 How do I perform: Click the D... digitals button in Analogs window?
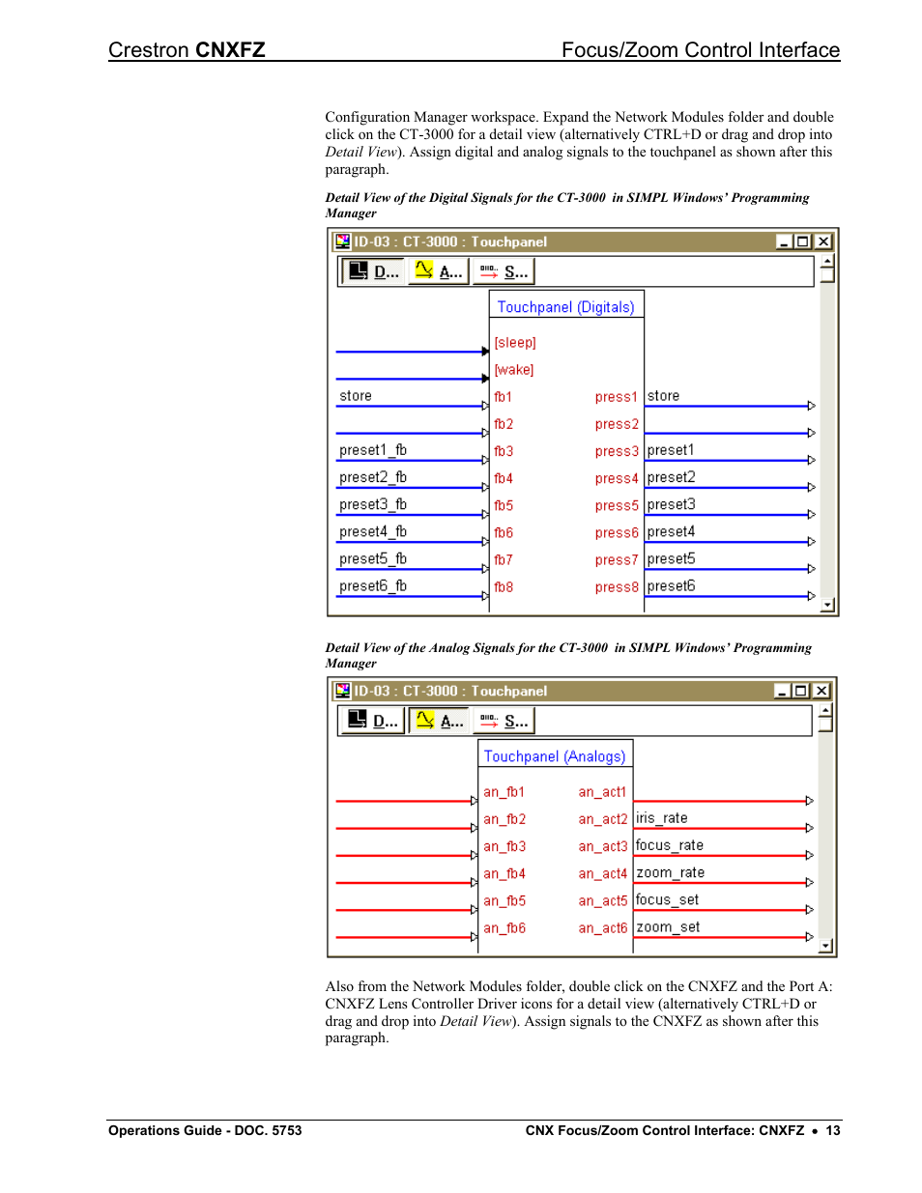[x=373, y=721]
